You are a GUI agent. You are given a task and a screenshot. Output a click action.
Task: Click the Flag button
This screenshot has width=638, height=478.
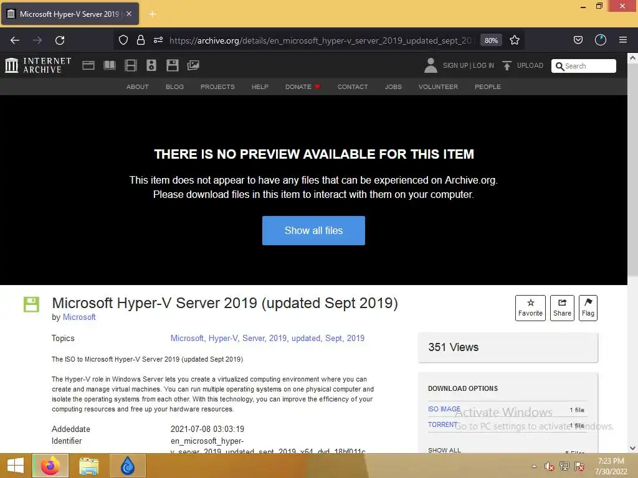click(x=588, y=308)
